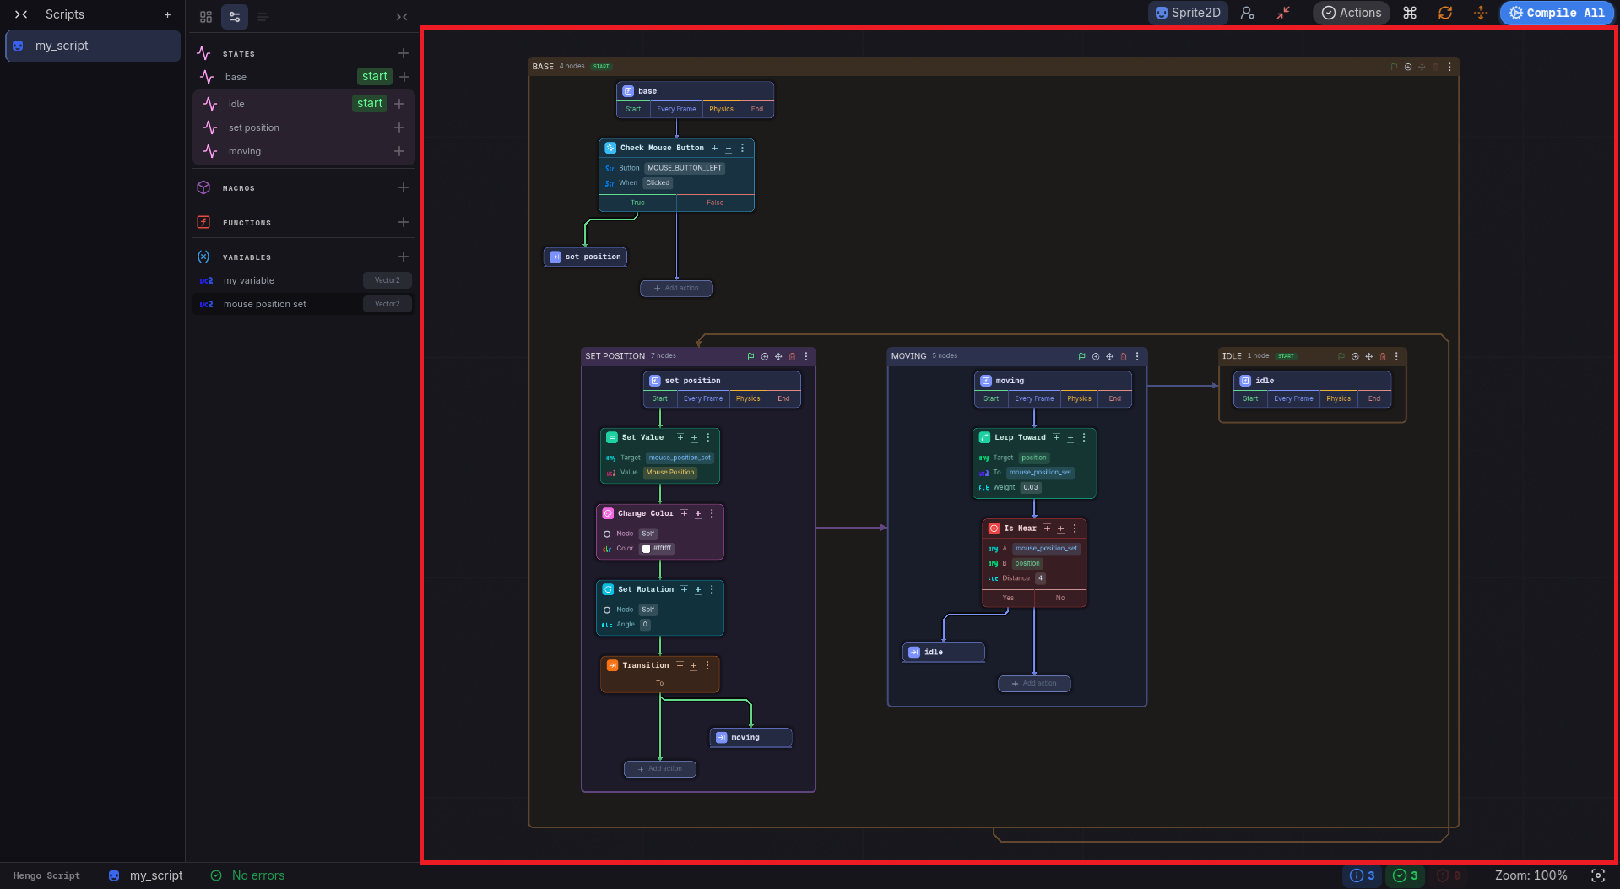
Task: Select the Start tab in set position node
Action: 660,398
